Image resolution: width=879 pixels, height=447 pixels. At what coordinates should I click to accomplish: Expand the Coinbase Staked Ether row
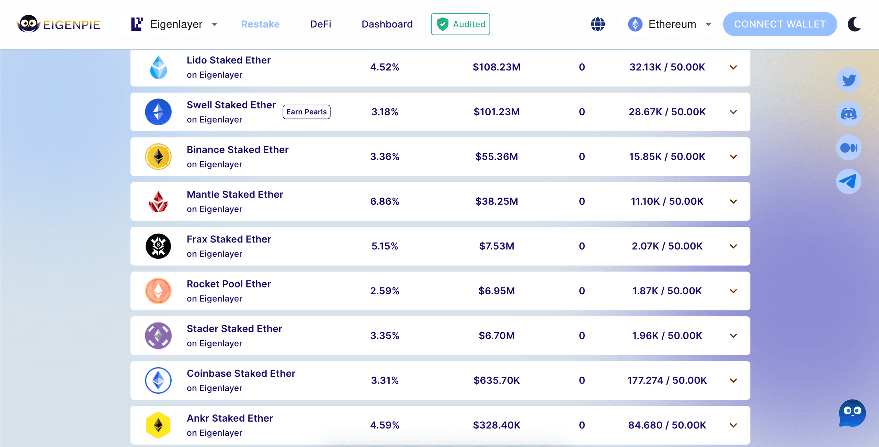pyautogui.click(x=733, y=381)
